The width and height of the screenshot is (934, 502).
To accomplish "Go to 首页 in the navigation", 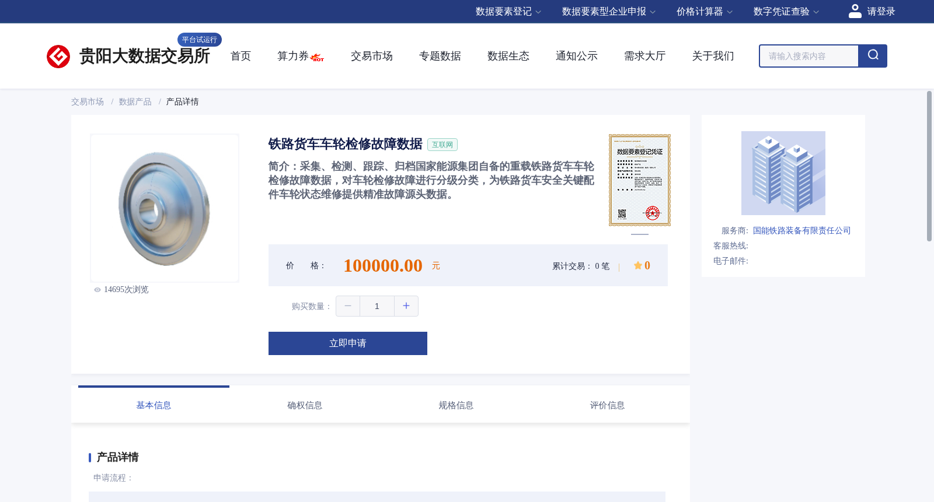I will pos(241,56).
